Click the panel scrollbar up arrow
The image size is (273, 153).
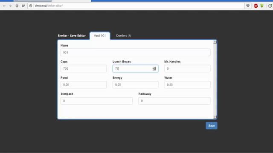point(215,42)
